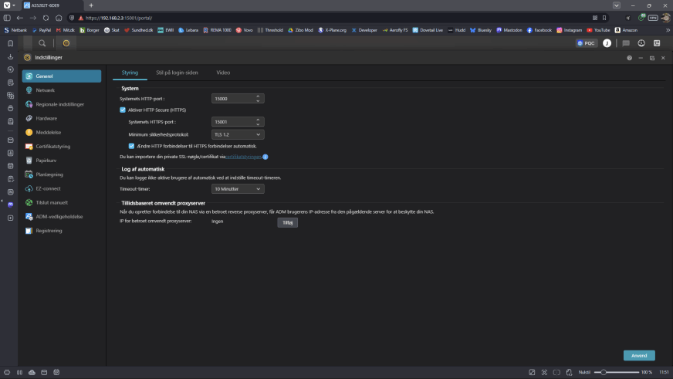Switch to Stil på login-siden tab

[x=177, y=73]
